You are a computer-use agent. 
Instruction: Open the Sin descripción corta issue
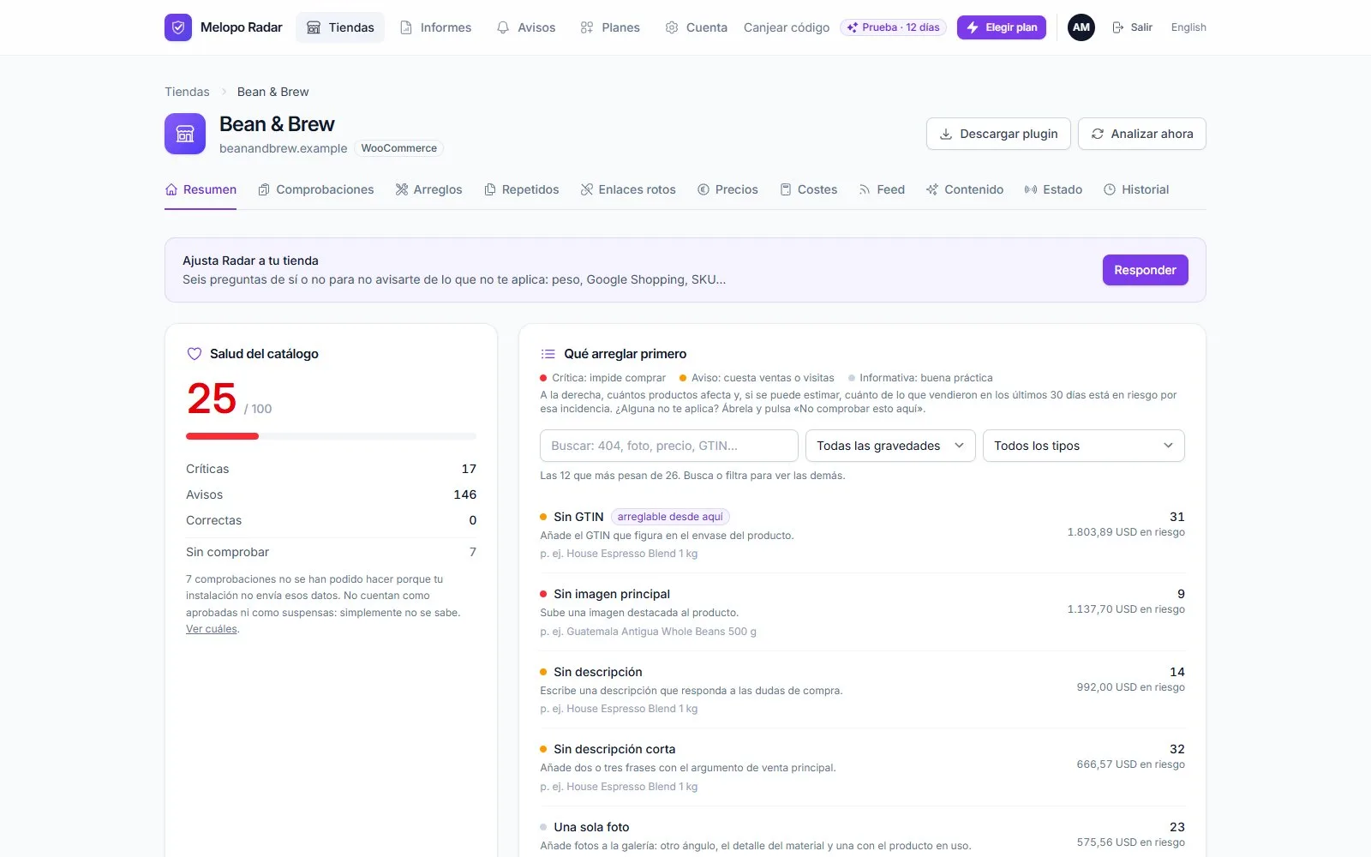point(863,767)
